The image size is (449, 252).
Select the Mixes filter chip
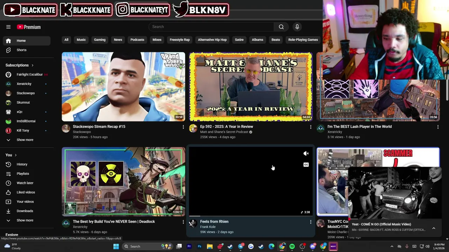157,40
